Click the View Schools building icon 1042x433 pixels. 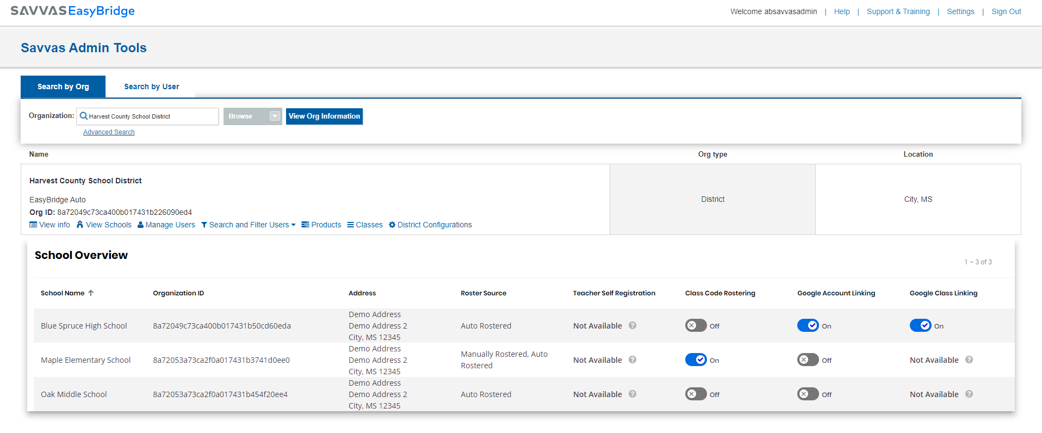[x=80, y=225]
